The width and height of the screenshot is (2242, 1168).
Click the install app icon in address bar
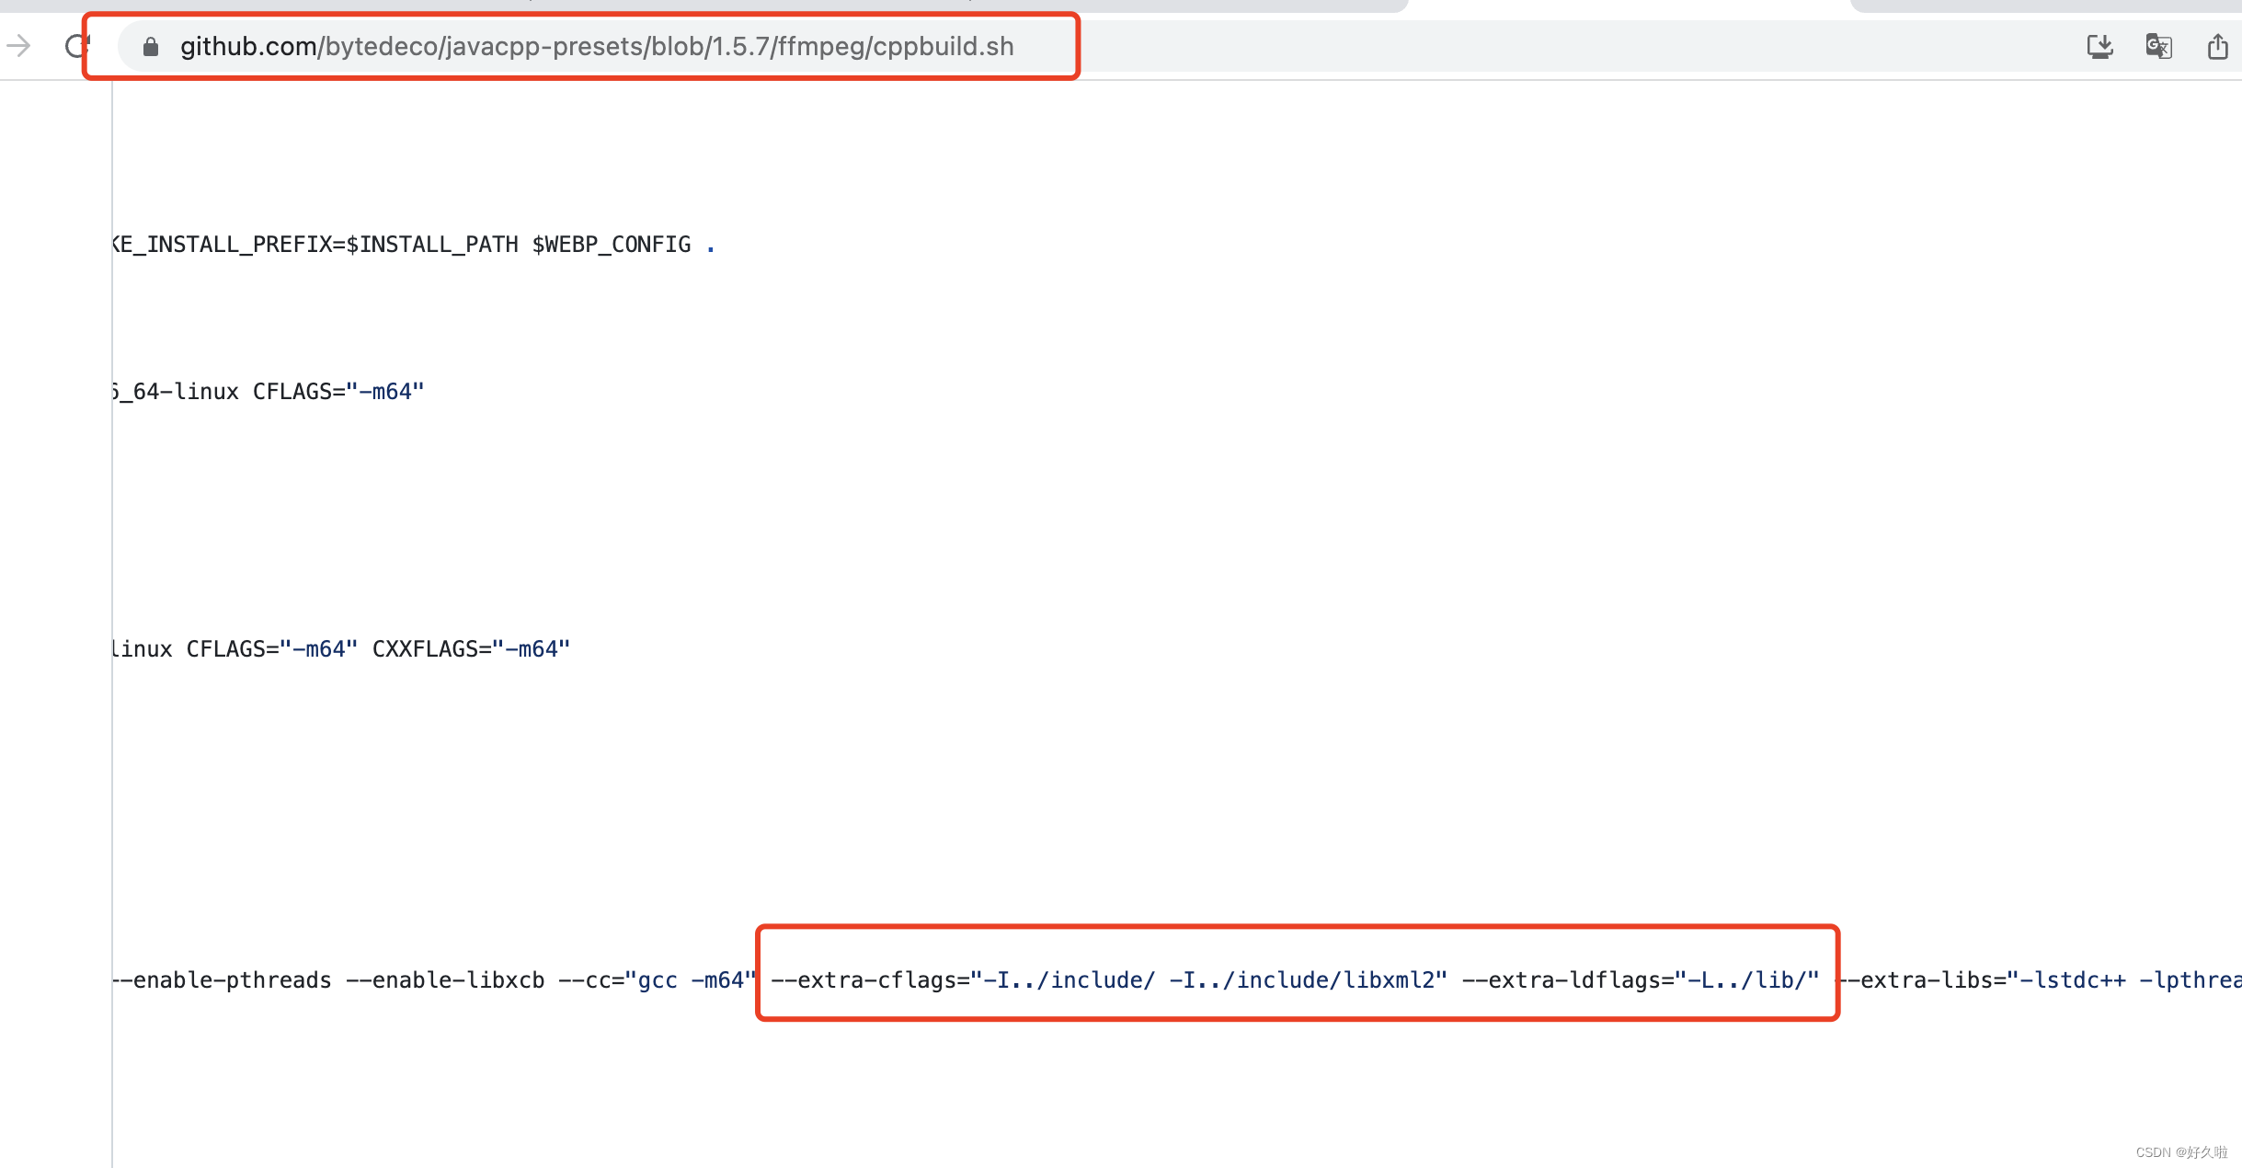(2099, 46)
